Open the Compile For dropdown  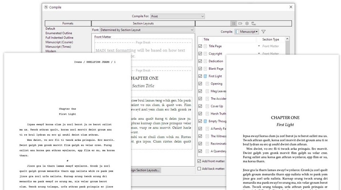[x=177, y=16]
